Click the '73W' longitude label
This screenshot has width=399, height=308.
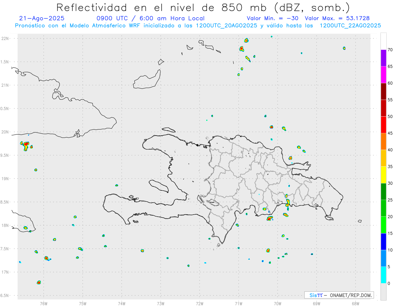[161, 303]
